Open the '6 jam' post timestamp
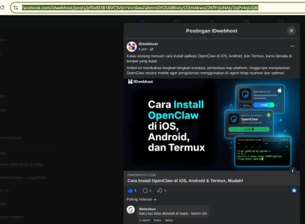 pos(143,49)
